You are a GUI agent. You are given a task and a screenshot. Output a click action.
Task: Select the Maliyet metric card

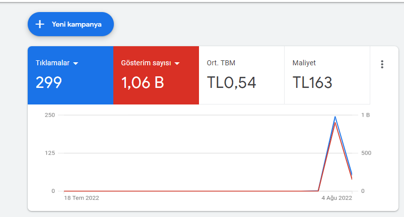[x=327, y=75]
